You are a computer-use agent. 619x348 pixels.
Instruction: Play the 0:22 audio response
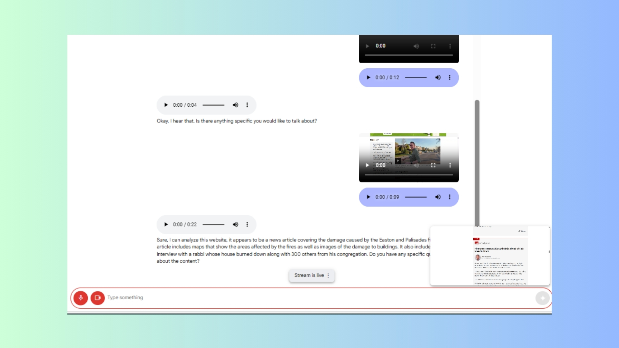click(x=166, y=225)
